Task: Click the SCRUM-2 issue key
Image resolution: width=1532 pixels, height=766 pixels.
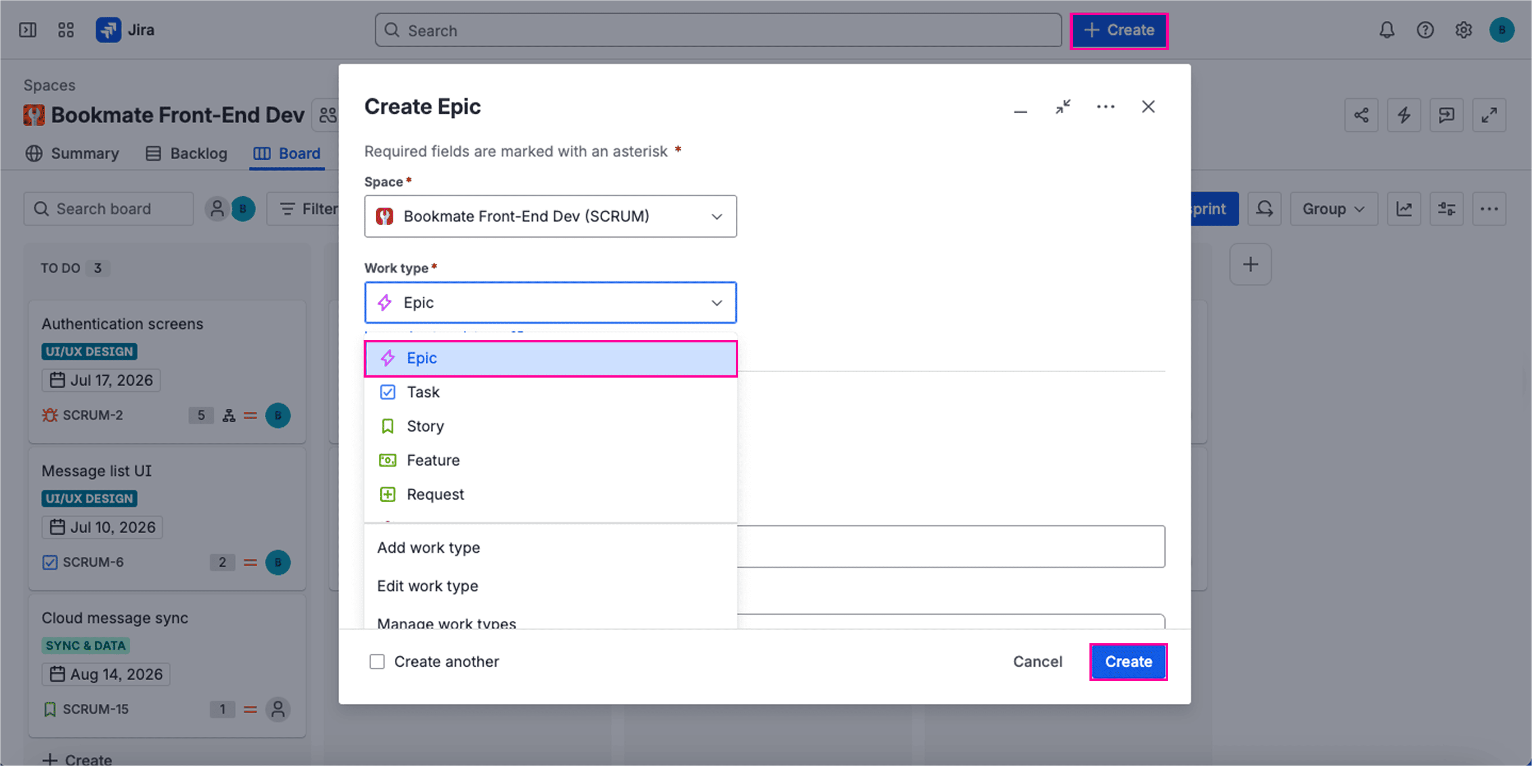Action: pyautogui.click(x=93, y=415)
